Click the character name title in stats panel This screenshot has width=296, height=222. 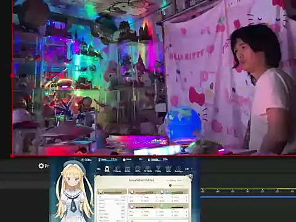point(141,180)
